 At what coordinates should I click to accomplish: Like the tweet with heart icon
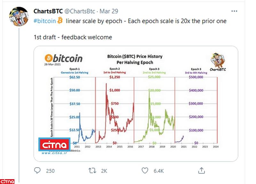click(146, 171)
